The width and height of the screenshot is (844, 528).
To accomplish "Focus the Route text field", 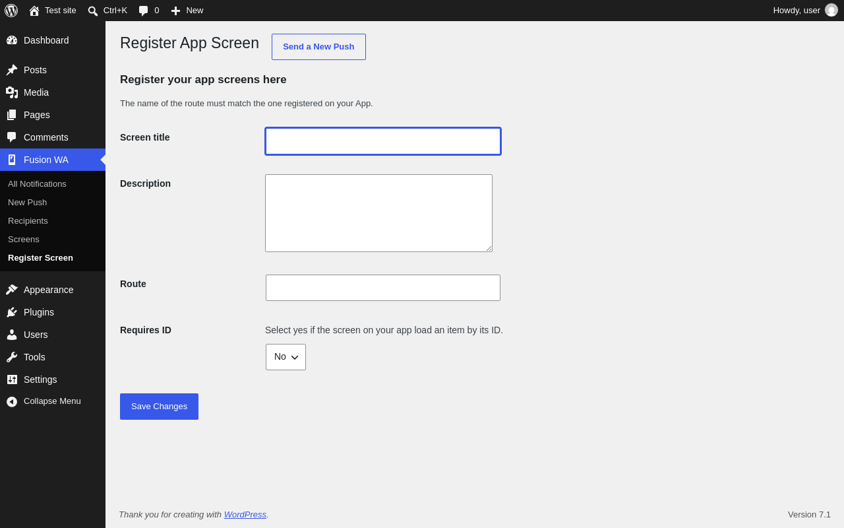I will tap(383, 288).
